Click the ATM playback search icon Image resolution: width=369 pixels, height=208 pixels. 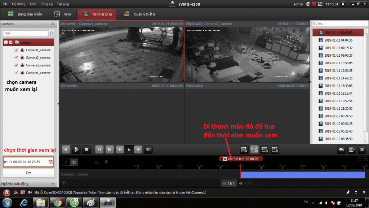254,149
